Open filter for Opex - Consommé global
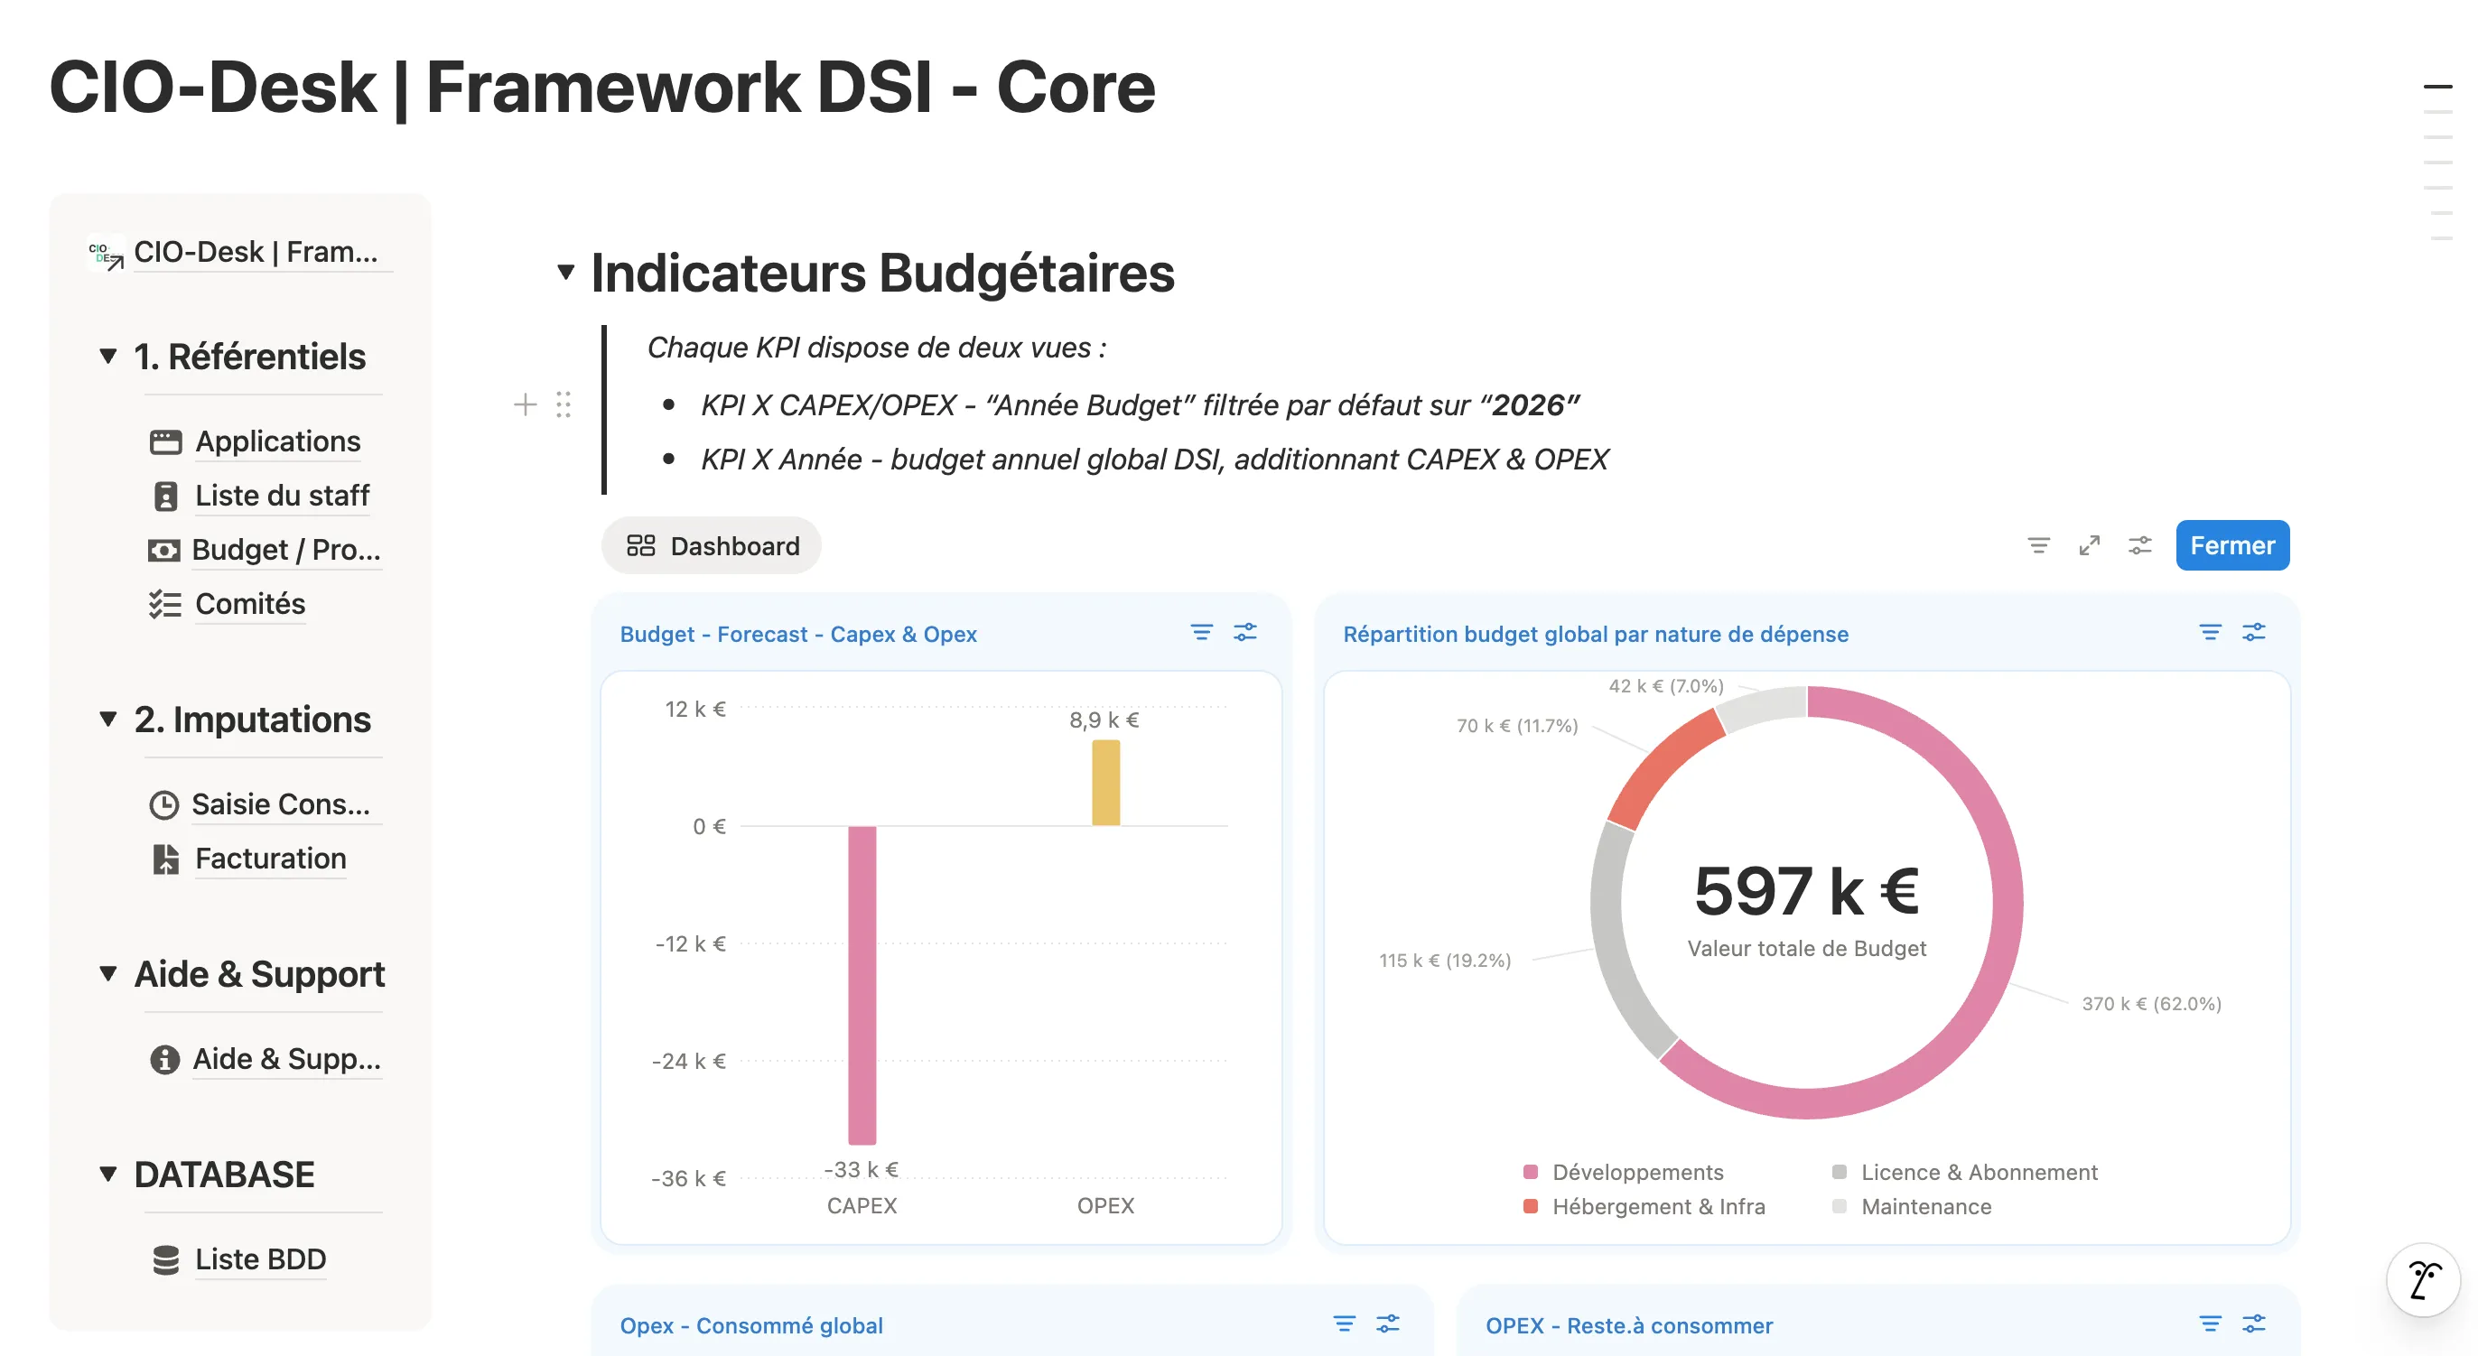Image resolution: width=2478 pixels, height=1356 pixels. coord(1344,1324)
